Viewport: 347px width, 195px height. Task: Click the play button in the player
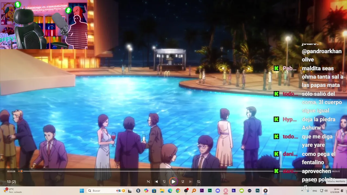[173, 182]
